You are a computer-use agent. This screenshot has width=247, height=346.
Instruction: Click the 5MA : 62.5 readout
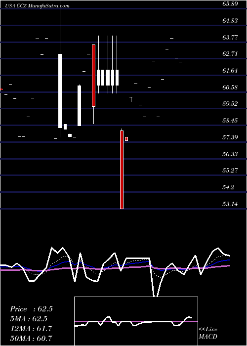[29, 319]
